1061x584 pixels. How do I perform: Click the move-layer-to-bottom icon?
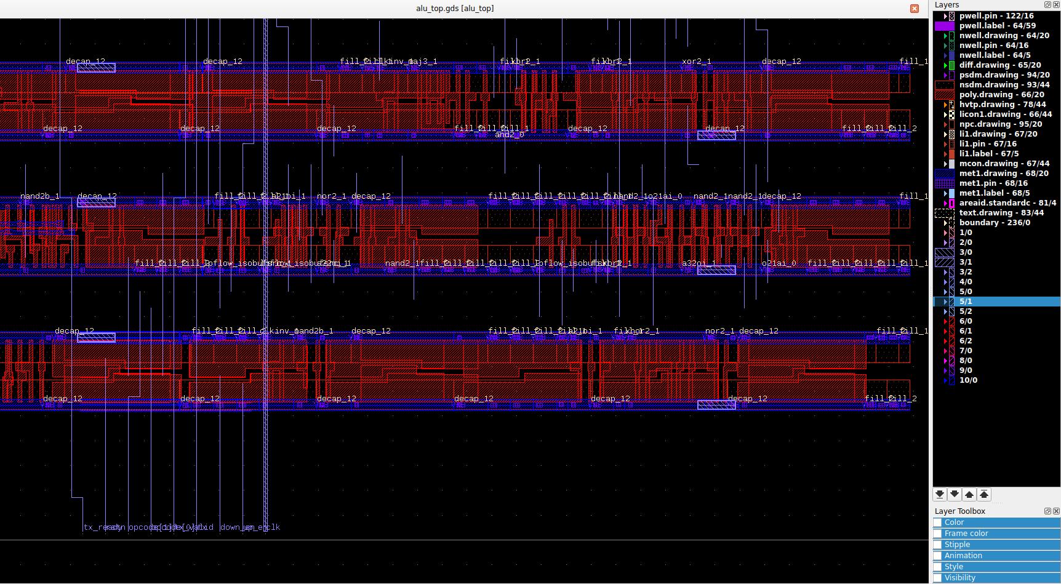tap(940, 494)
